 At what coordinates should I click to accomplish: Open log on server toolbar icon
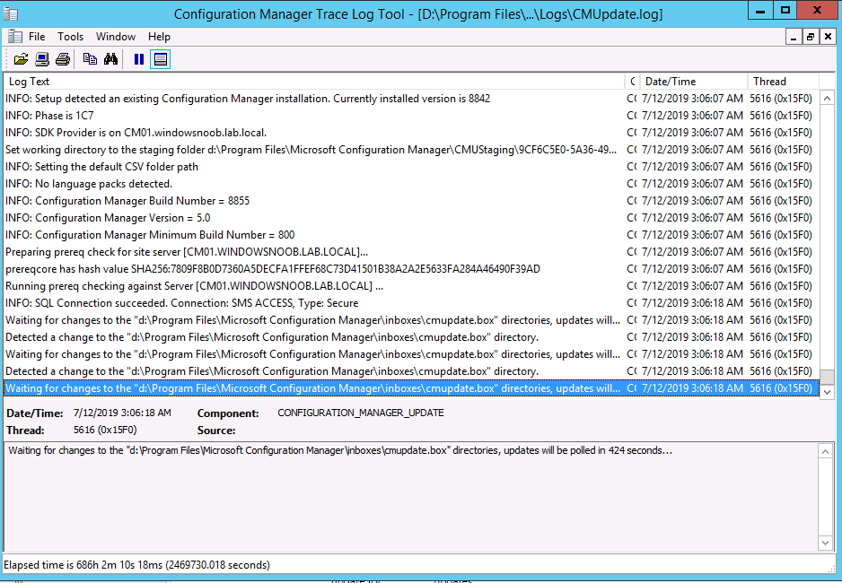(42, 59)
